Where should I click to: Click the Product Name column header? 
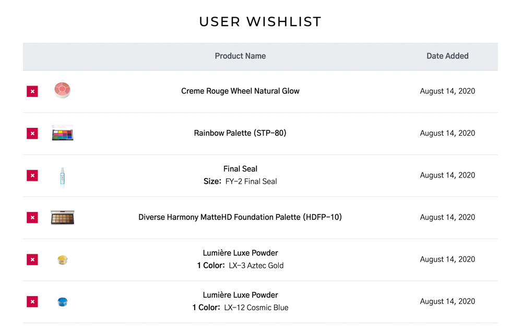click(x=240, y=56)
